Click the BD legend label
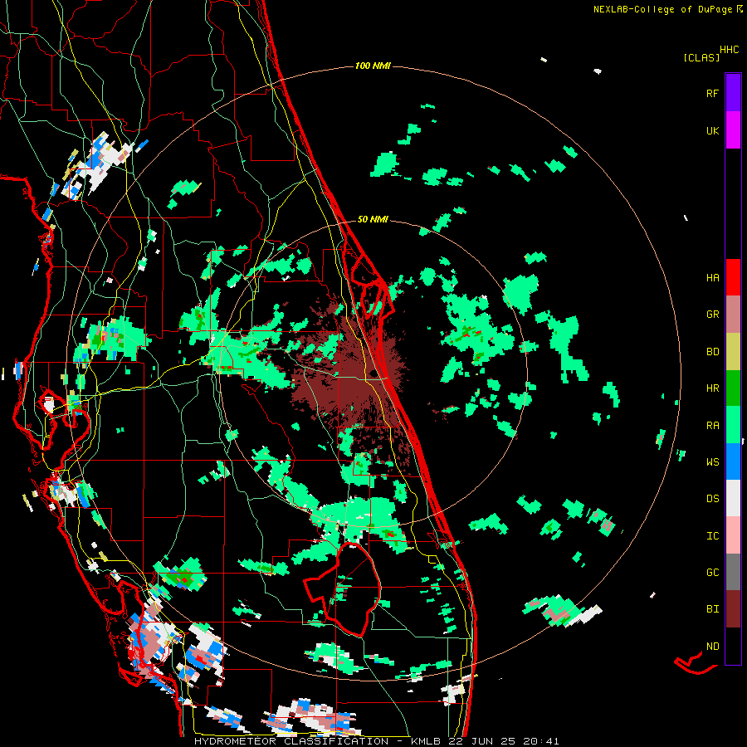The height and width of the screenshot is (747, 747). tap(712, 352)
